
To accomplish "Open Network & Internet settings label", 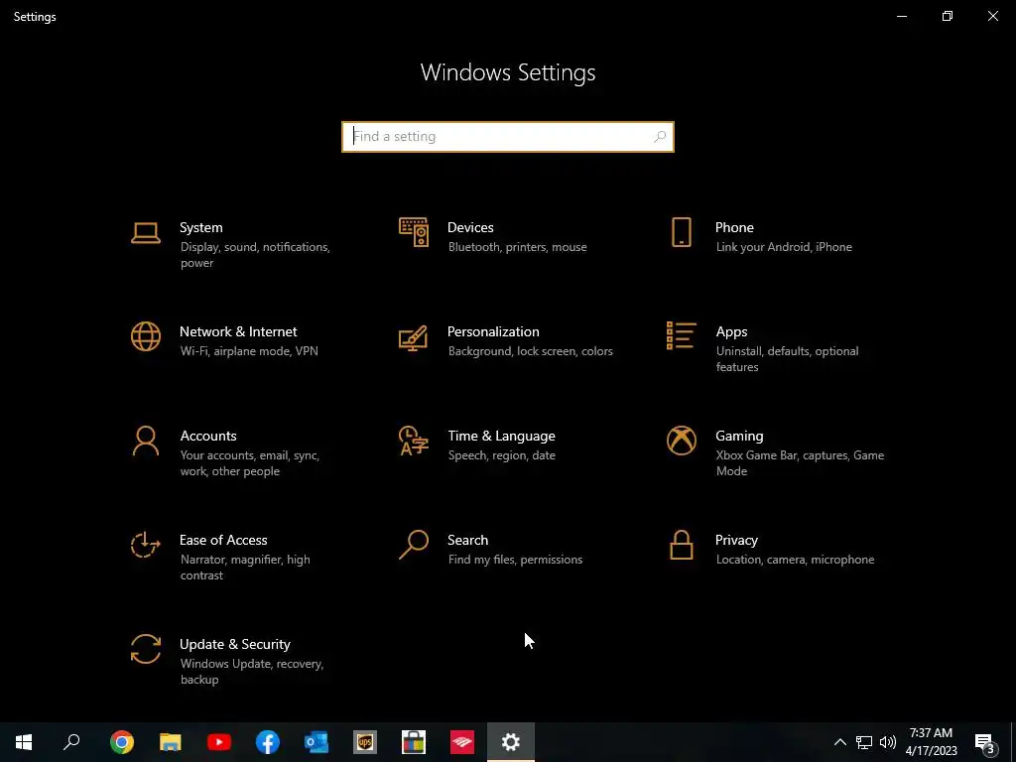I will point(238,331).
